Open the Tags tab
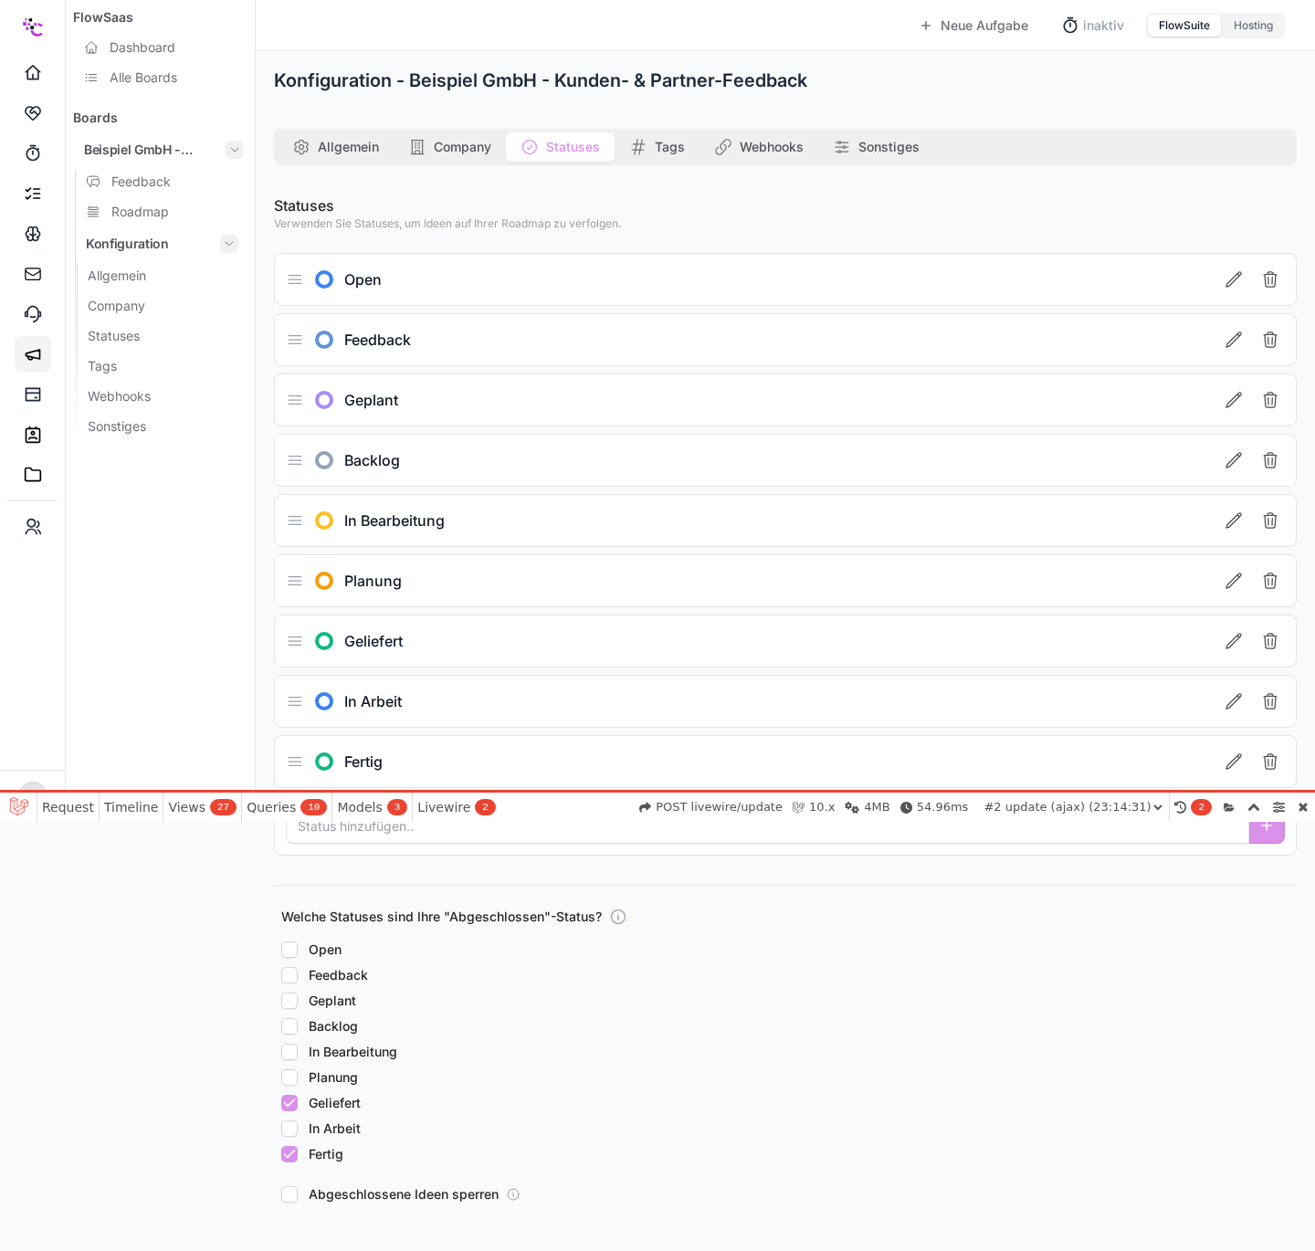1315x1251 pixels. tap(657, 147)
